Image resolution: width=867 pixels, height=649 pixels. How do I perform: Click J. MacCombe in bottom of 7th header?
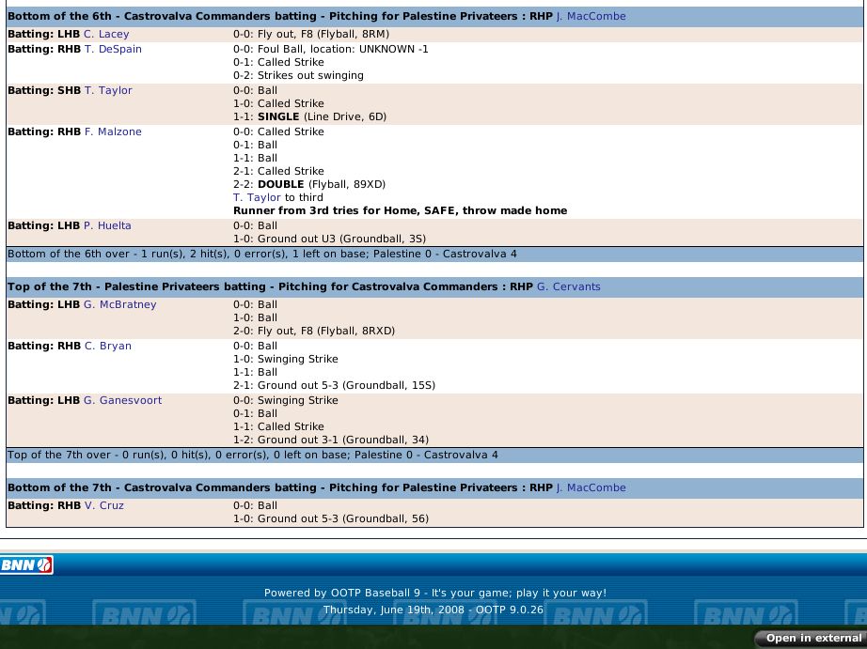pos(591,487)
